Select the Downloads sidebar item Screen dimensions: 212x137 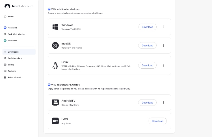tap(19, 52)
